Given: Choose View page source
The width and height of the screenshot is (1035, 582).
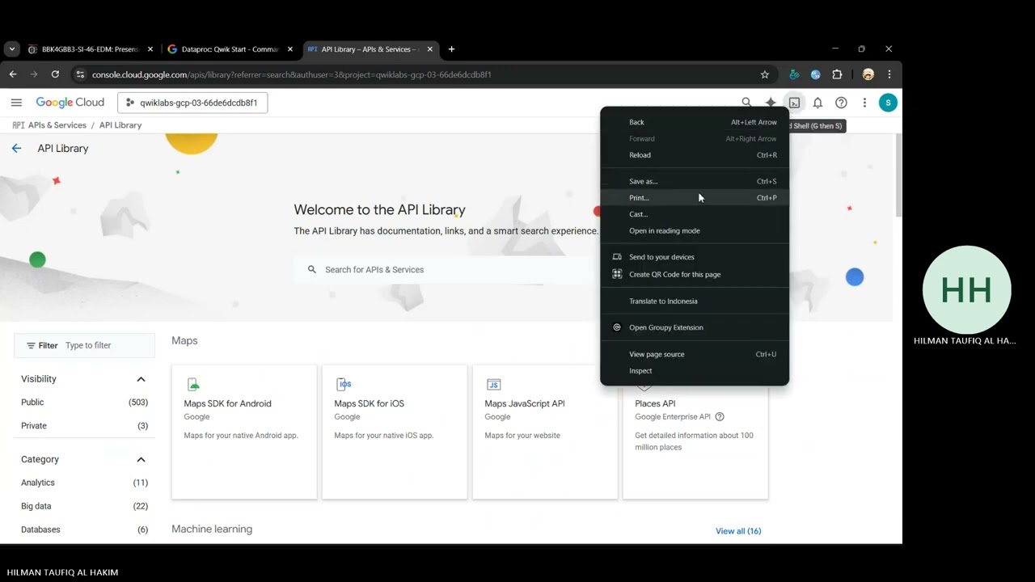Looking at the screenshot, I should pos(695,354).
